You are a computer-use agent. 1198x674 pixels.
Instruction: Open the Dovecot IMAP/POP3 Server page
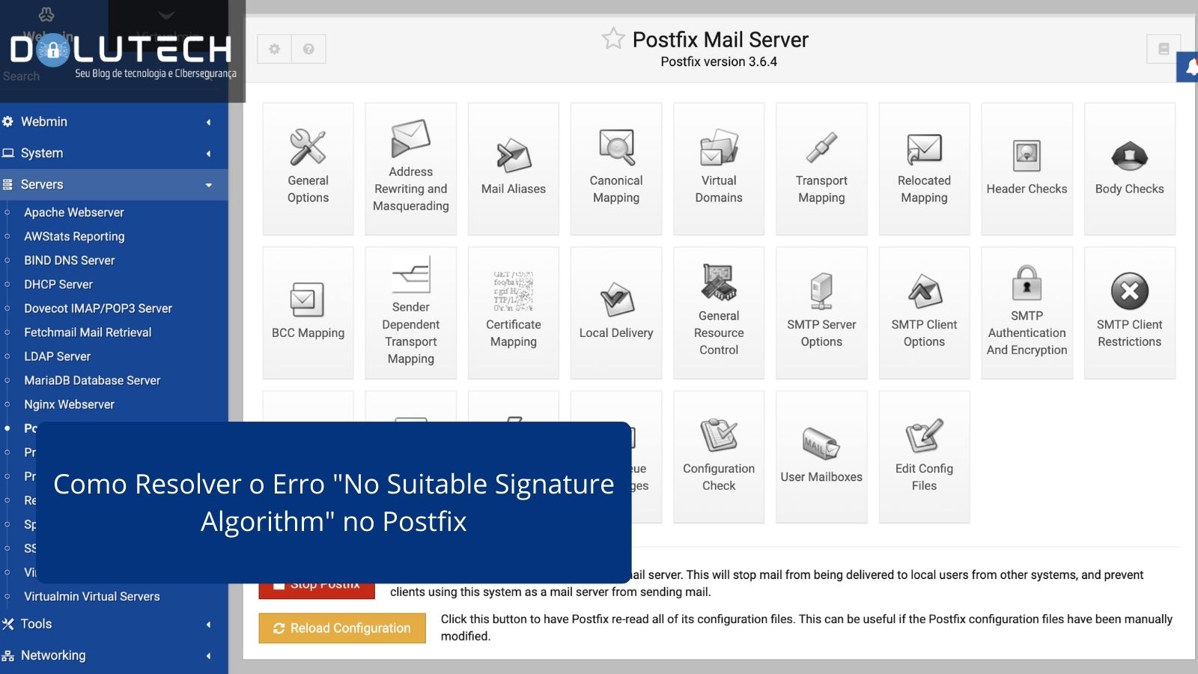pyautogui.click(x=97, y=308)
